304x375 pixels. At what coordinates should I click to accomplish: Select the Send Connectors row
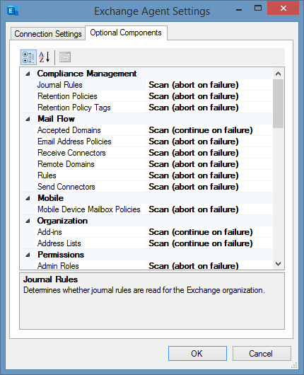[153, 187]
